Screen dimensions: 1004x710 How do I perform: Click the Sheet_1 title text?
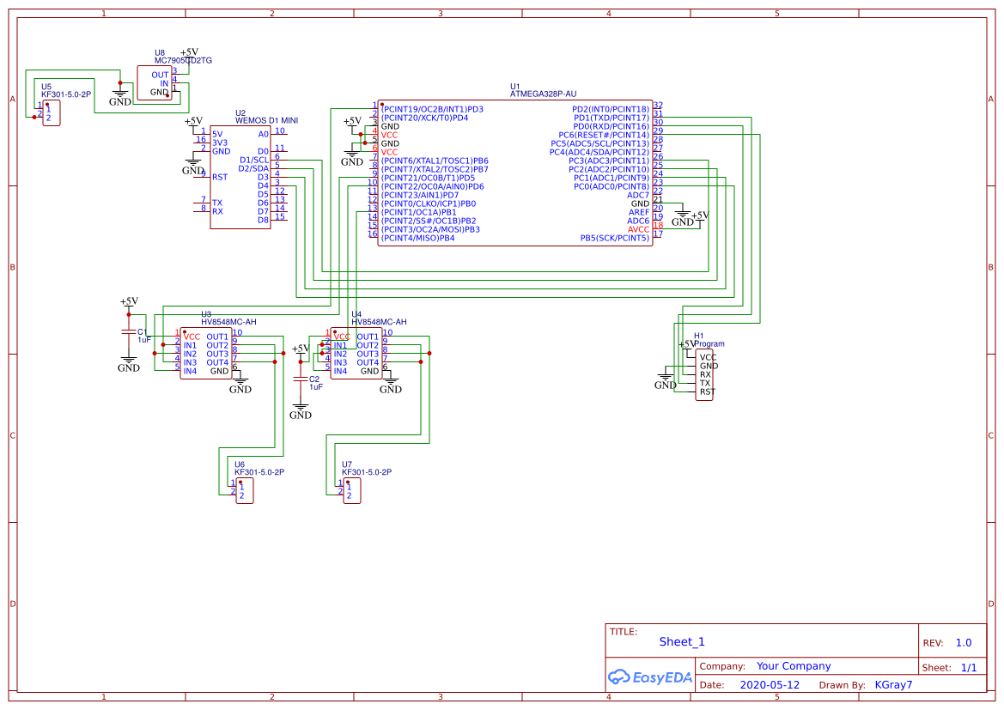click(682, 641)
